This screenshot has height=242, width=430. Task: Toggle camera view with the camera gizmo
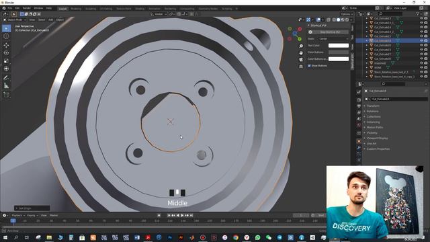point(301,60)
